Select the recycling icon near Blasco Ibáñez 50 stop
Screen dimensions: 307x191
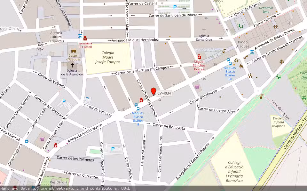(236, 60)
